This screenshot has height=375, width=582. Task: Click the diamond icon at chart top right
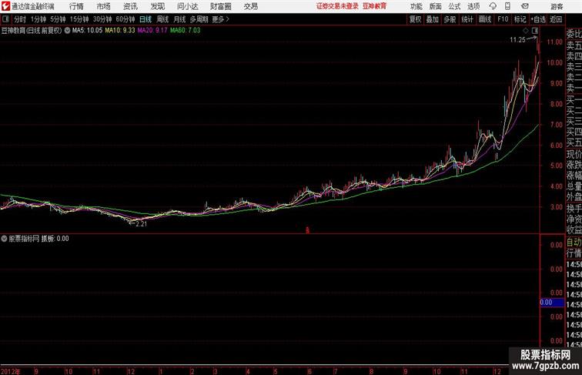point(526,31)
